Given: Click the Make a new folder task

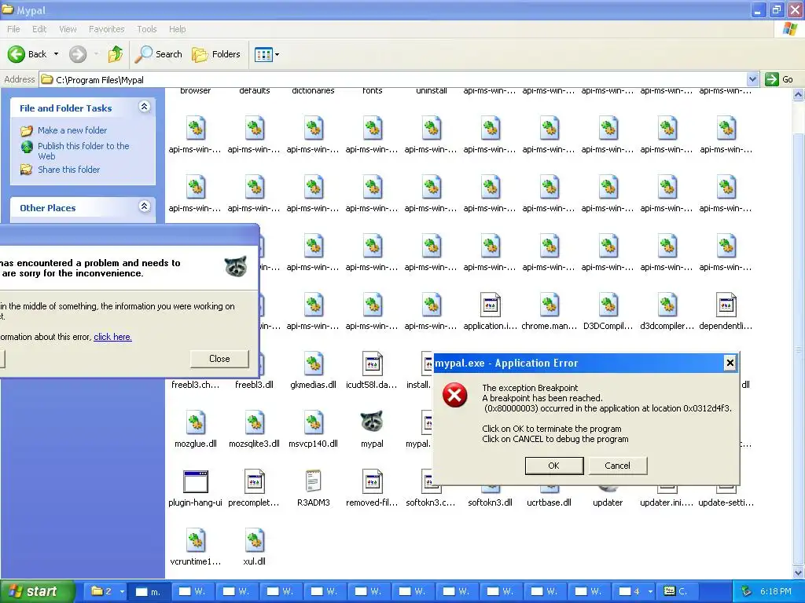Looking at the screenshot, I should (72, 130).
